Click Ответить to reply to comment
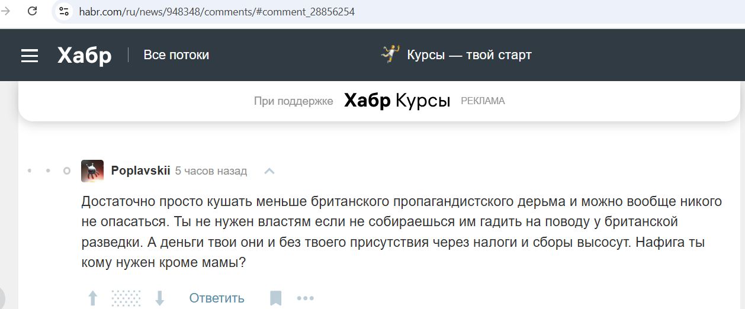The width and height of the screenshot is (745, 309). coord(217,298)
